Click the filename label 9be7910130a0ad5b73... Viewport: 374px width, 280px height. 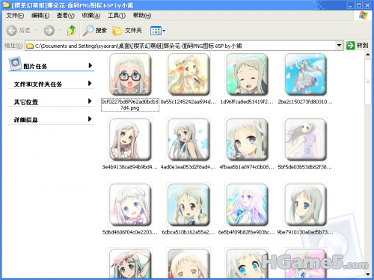tap(305, 232)
